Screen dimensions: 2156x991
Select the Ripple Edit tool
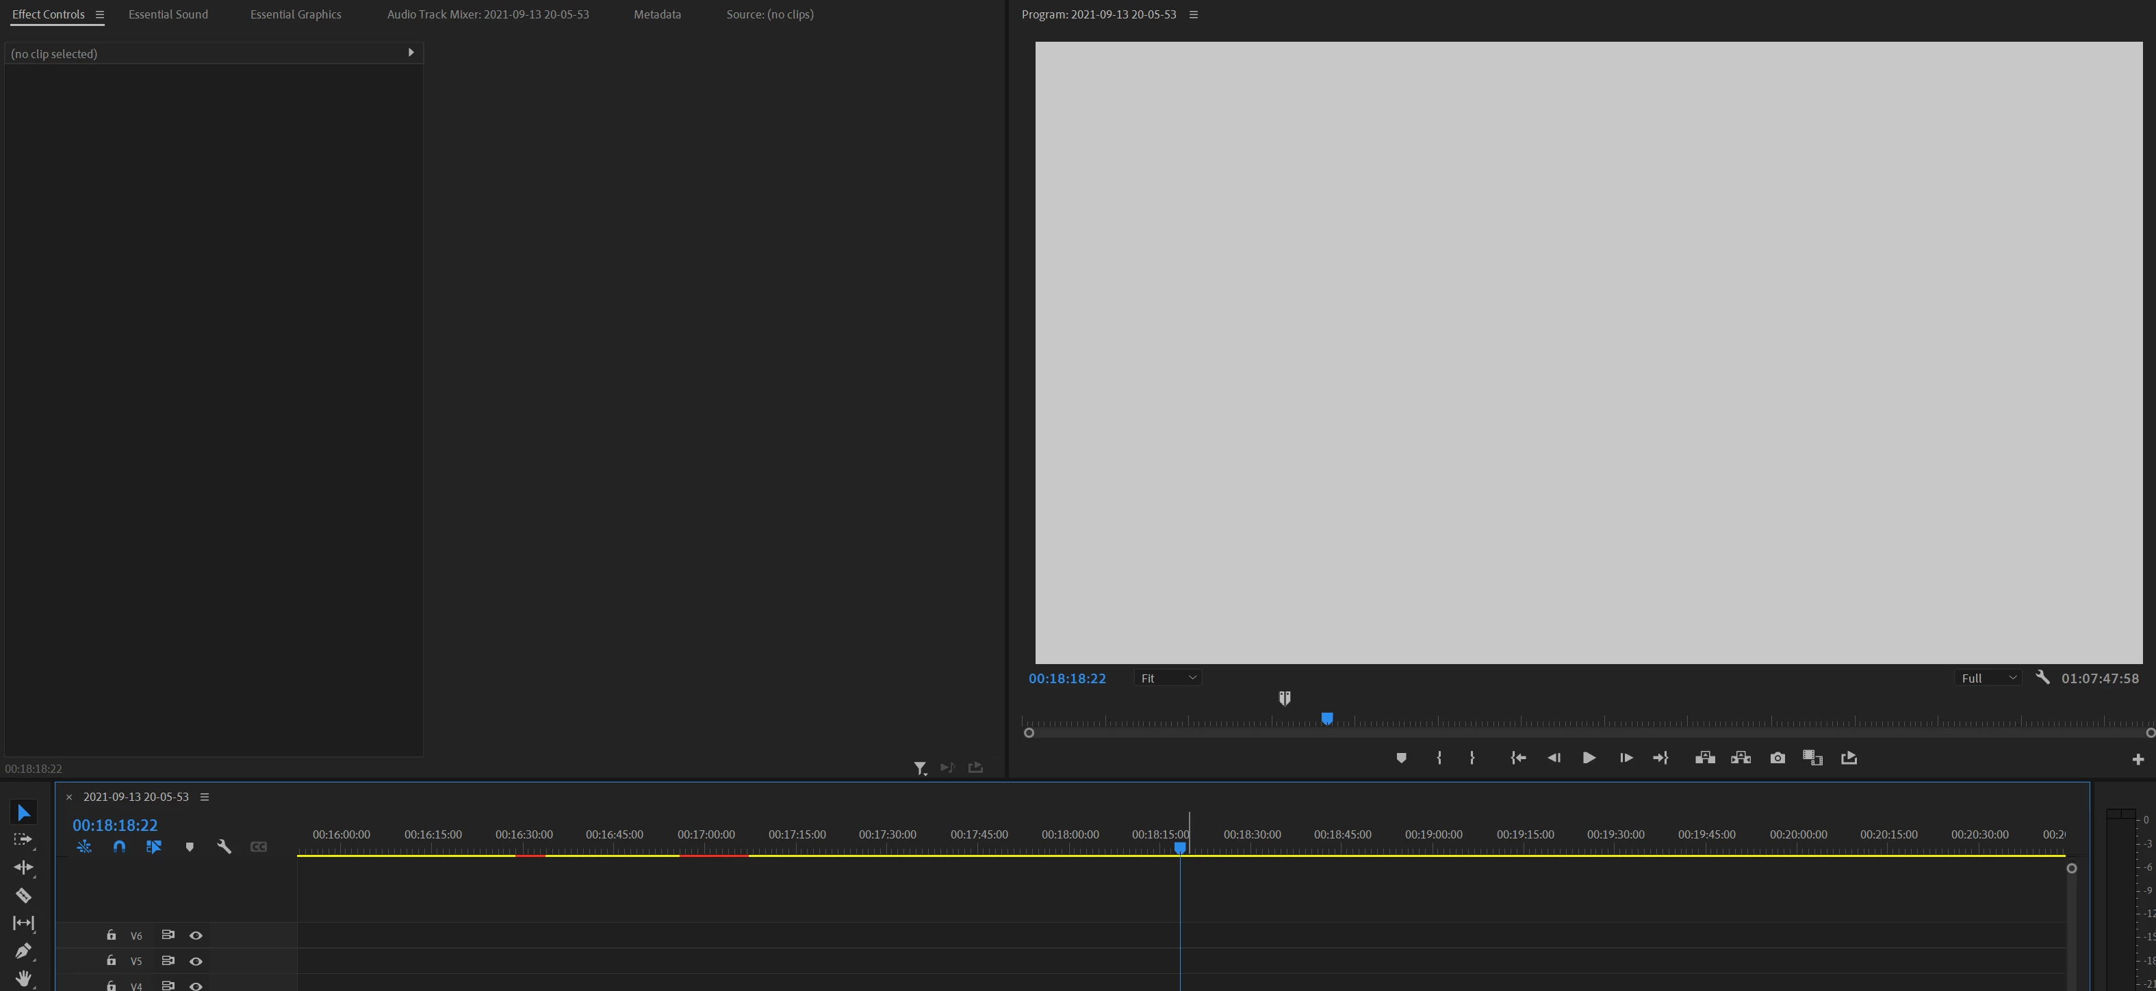tap(23, 867)
